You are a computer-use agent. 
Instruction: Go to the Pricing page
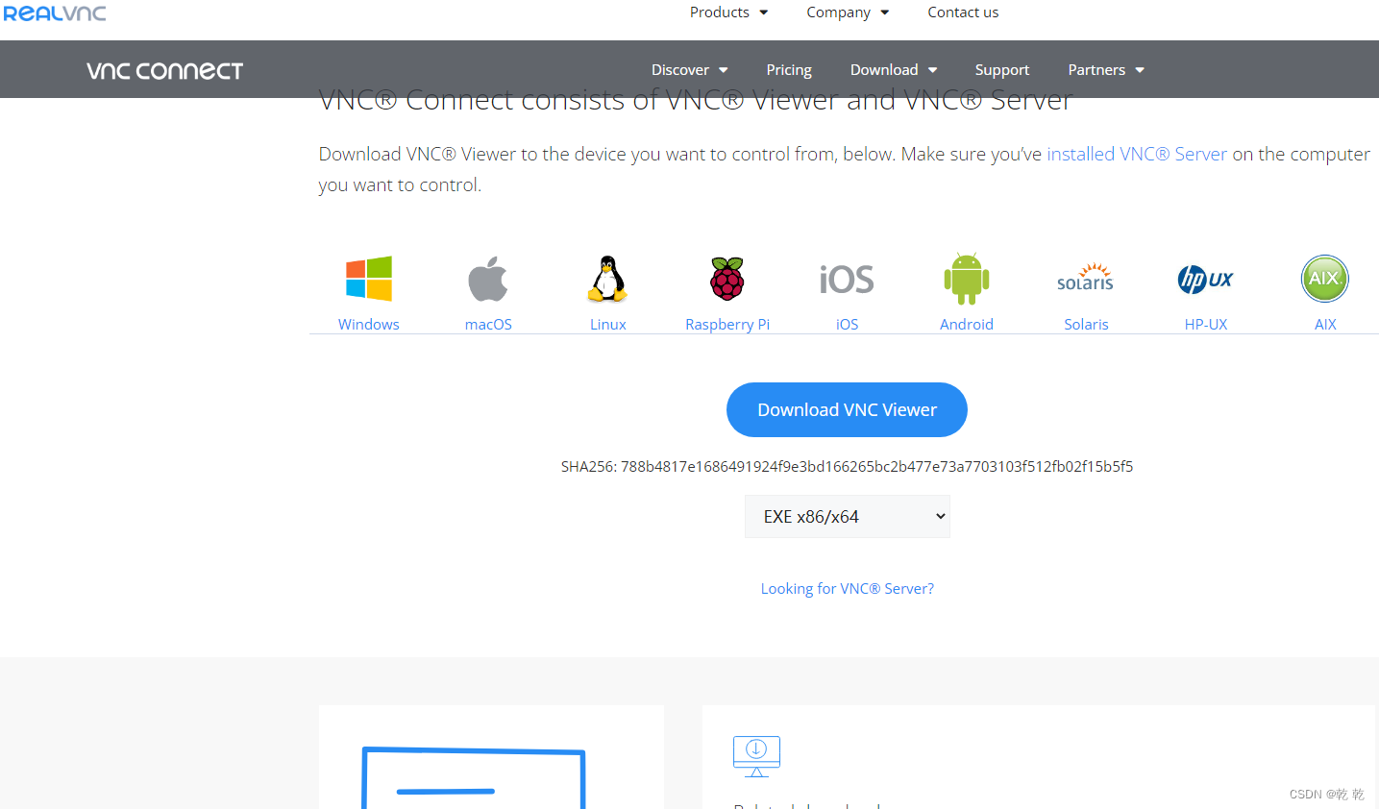click(788, 69)
